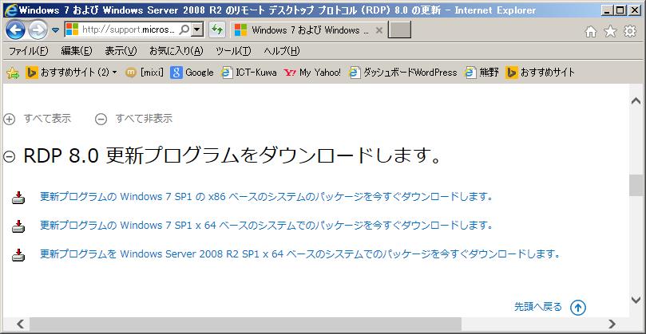This screenshot has width=646, height=334.
Task: Open the recent pages dropdown arrow
Action: pyautogui.click(x=56, y=30)
